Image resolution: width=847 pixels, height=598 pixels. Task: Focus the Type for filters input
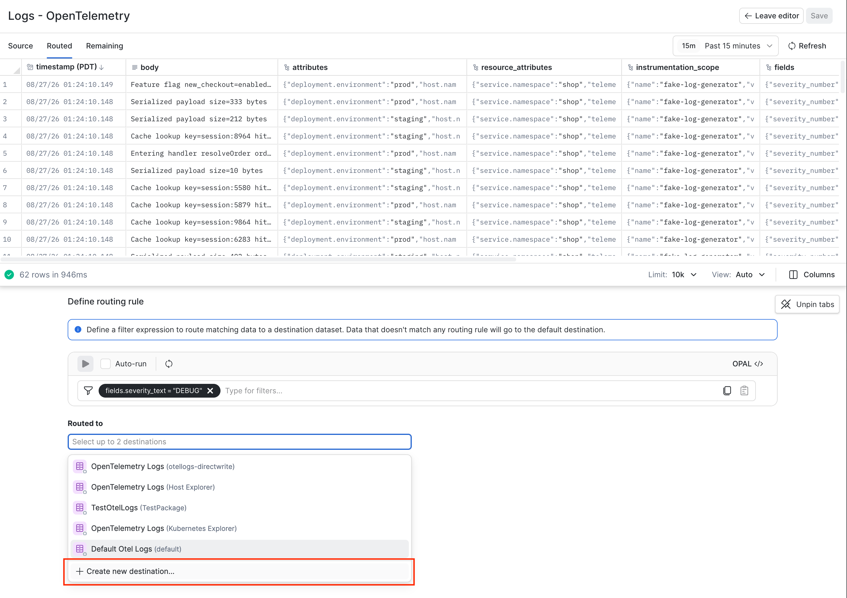pyautogui.click(x=469, y=391)
